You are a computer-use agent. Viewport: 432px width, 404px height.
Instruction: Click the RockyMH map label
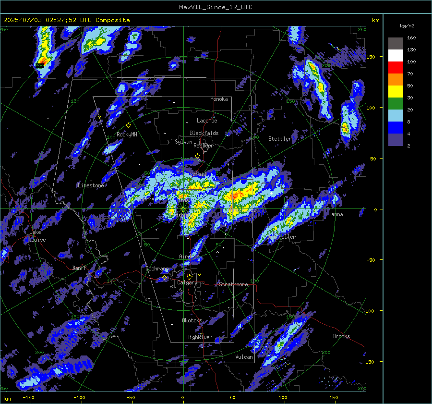click(x=127, y=135)
